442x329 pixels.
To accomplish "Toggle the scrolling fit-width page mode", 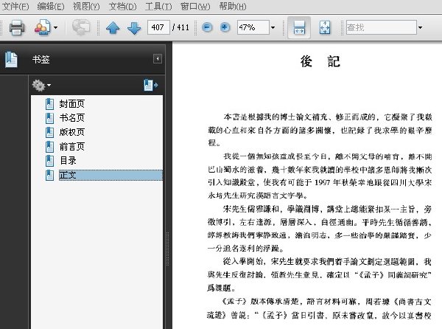I will (299, 27).
